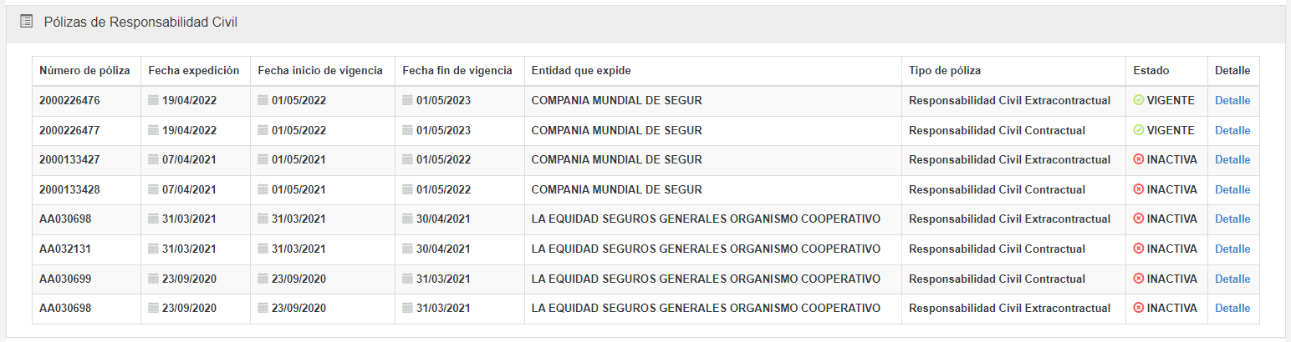Click the Número de póliza column header
The image size is (1291, 342).
84,71
